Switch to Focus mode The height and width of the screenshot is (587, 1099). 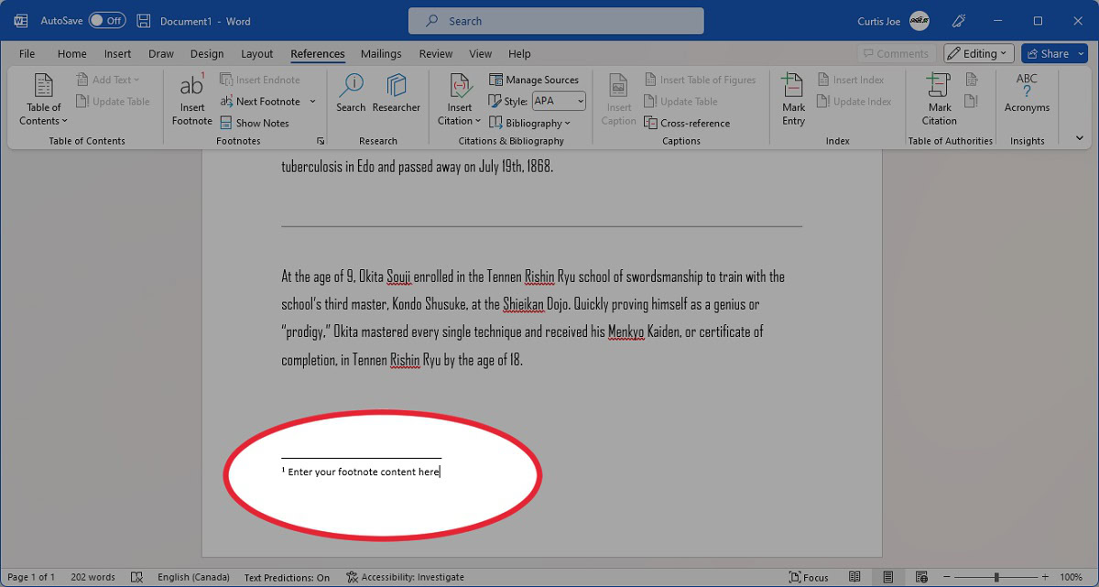pos(809,577)
